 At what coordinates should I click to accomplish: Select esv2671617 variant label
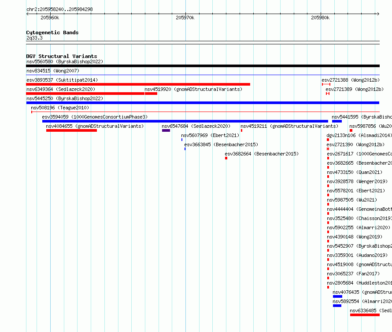point(359,154)
